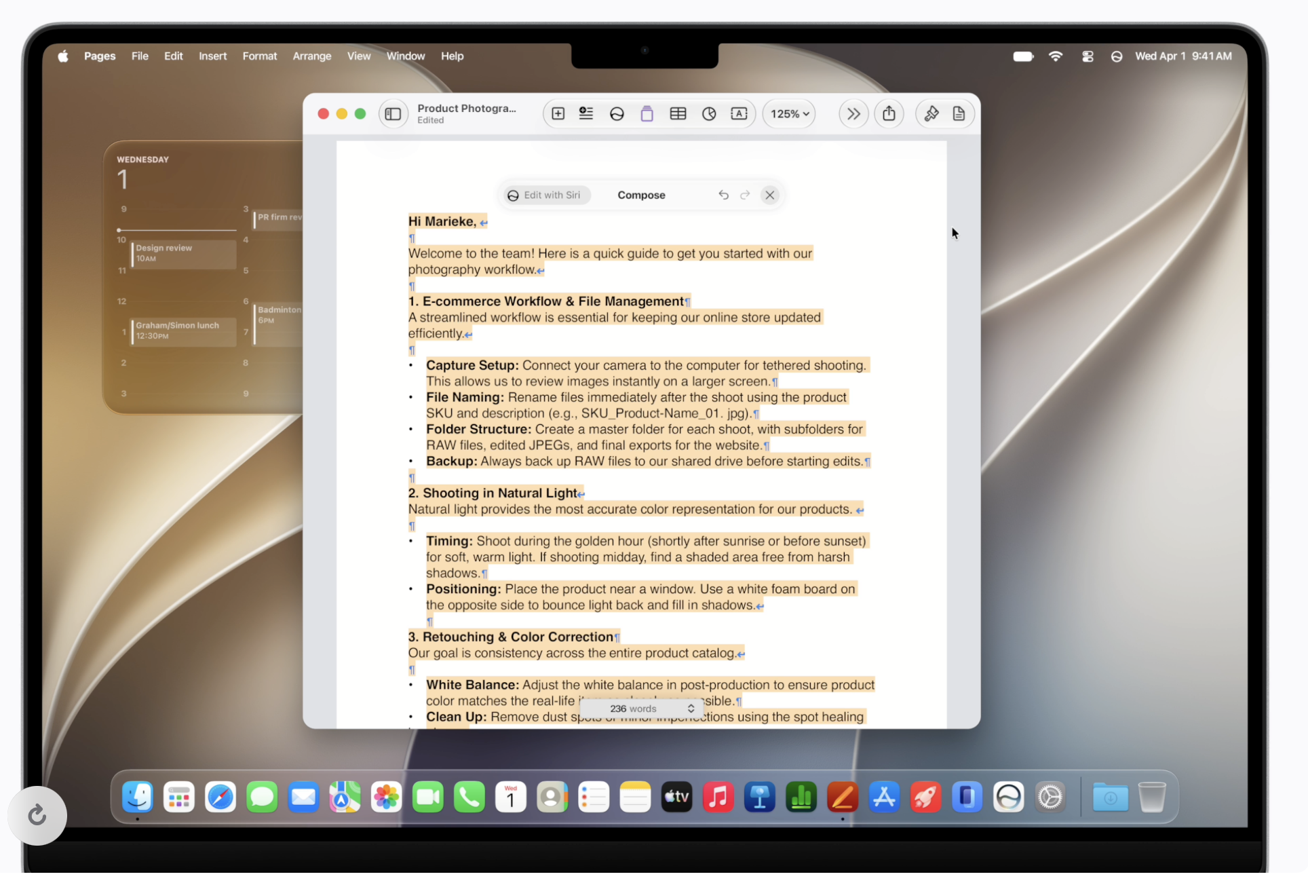Viewport: 1308px width, 885px height.
Task: Open FaceTime from the Dock
Action: (x=427, y=797)
